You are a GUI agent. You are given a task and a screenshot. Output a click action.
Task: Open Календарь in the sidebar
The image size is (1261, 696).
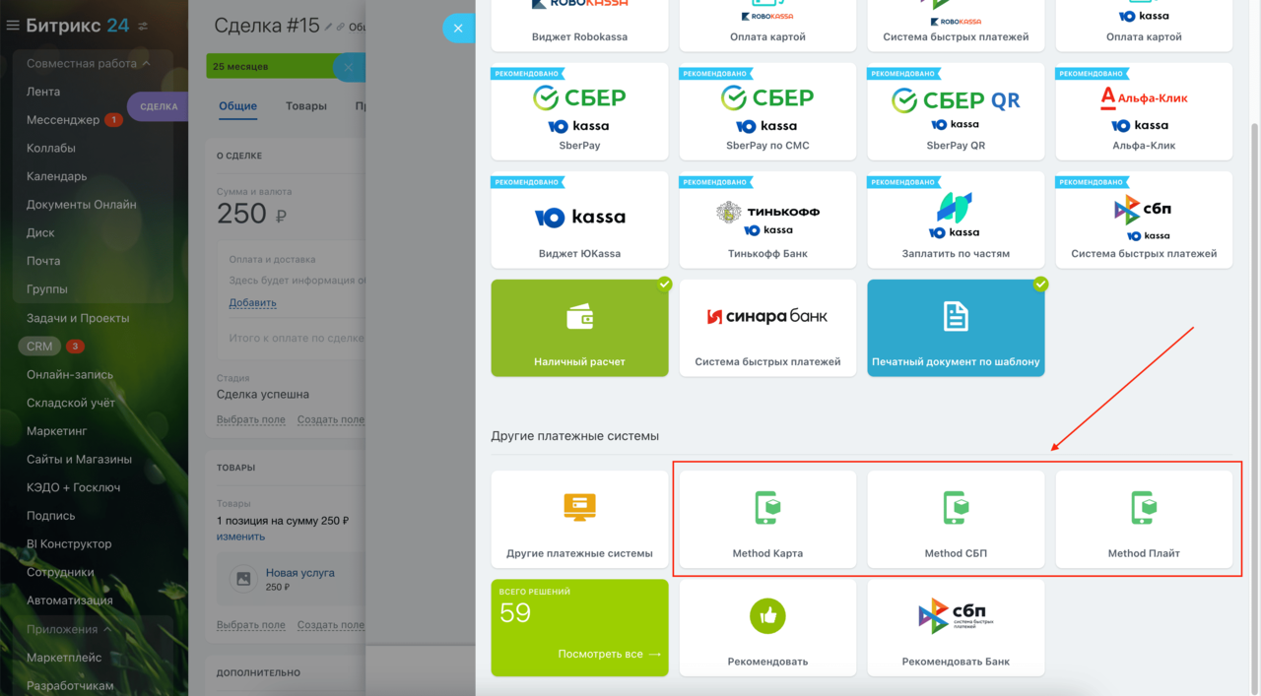56,176
